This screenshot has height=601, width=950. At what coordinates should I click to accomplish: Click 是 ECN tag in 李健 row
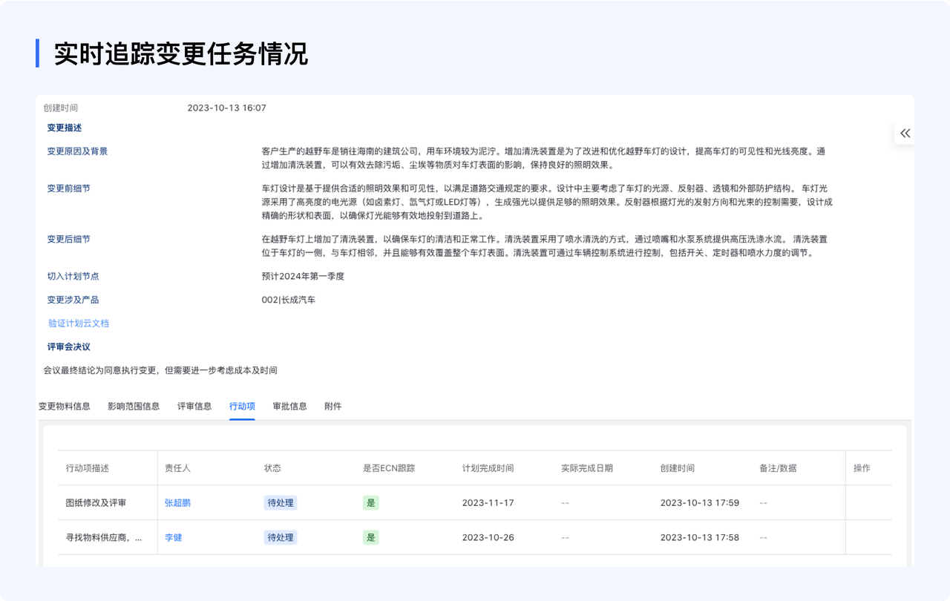[x=371, y=537]
